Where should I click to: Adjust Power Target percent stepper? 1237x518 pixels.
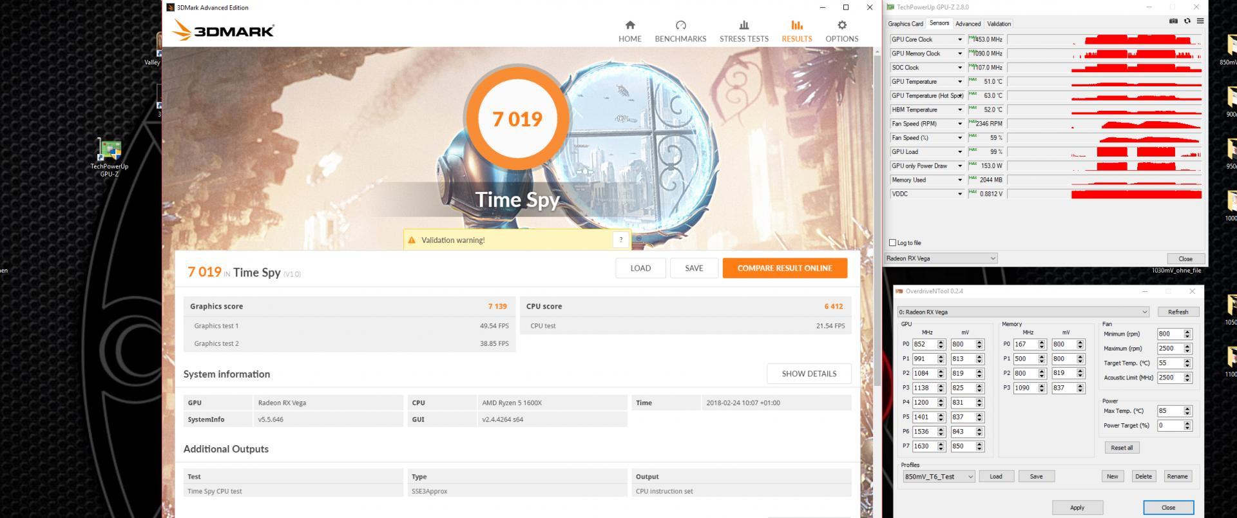coord(1187,426)
